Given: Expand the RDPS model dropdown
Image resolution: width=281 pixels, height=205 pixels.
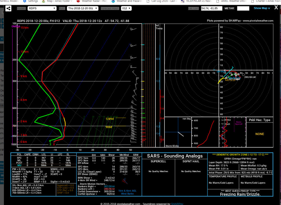Looking at the screenshot, I should point(42,8).
